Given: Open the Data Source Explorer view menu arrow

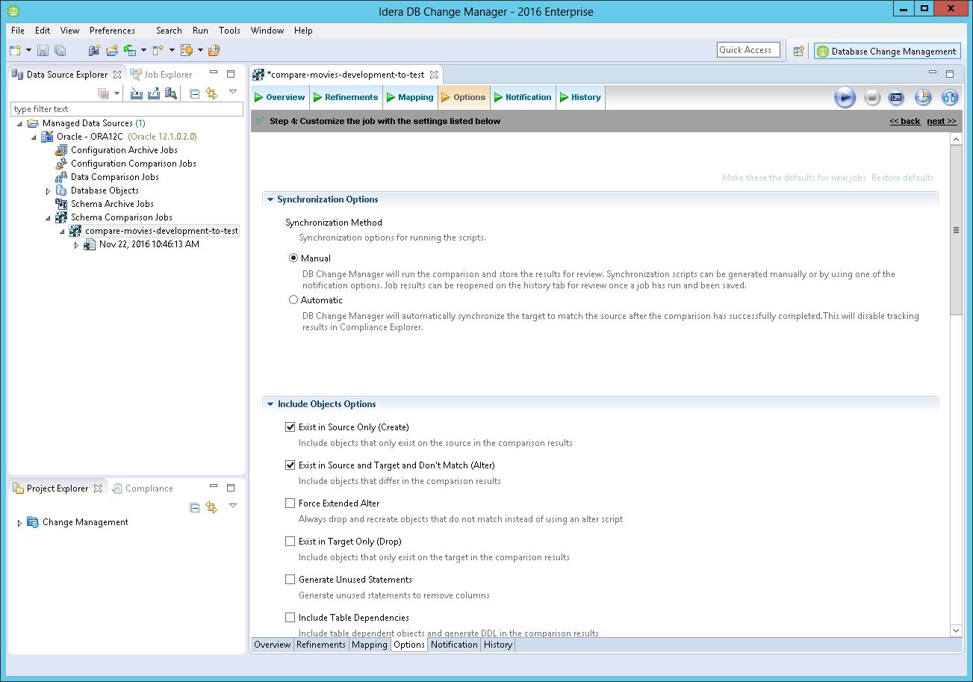Looking at the screenshot, I should click(x=233, y=93).
